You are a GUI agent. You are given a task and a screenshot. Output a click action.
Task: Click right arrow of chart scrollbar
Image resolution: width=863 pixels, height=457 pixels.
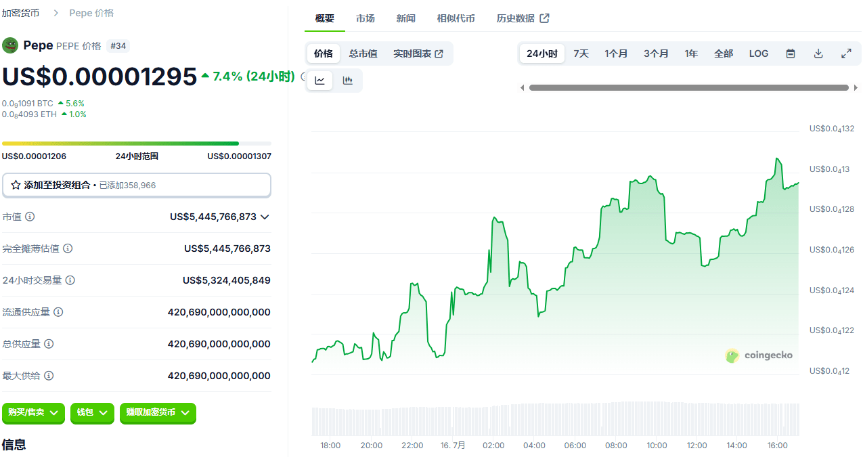pos(854,87)
